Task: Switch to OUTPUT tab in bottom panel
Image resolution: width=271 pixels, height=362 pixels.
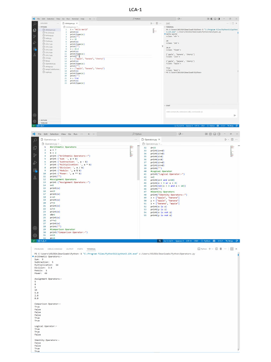Action: 70,249
